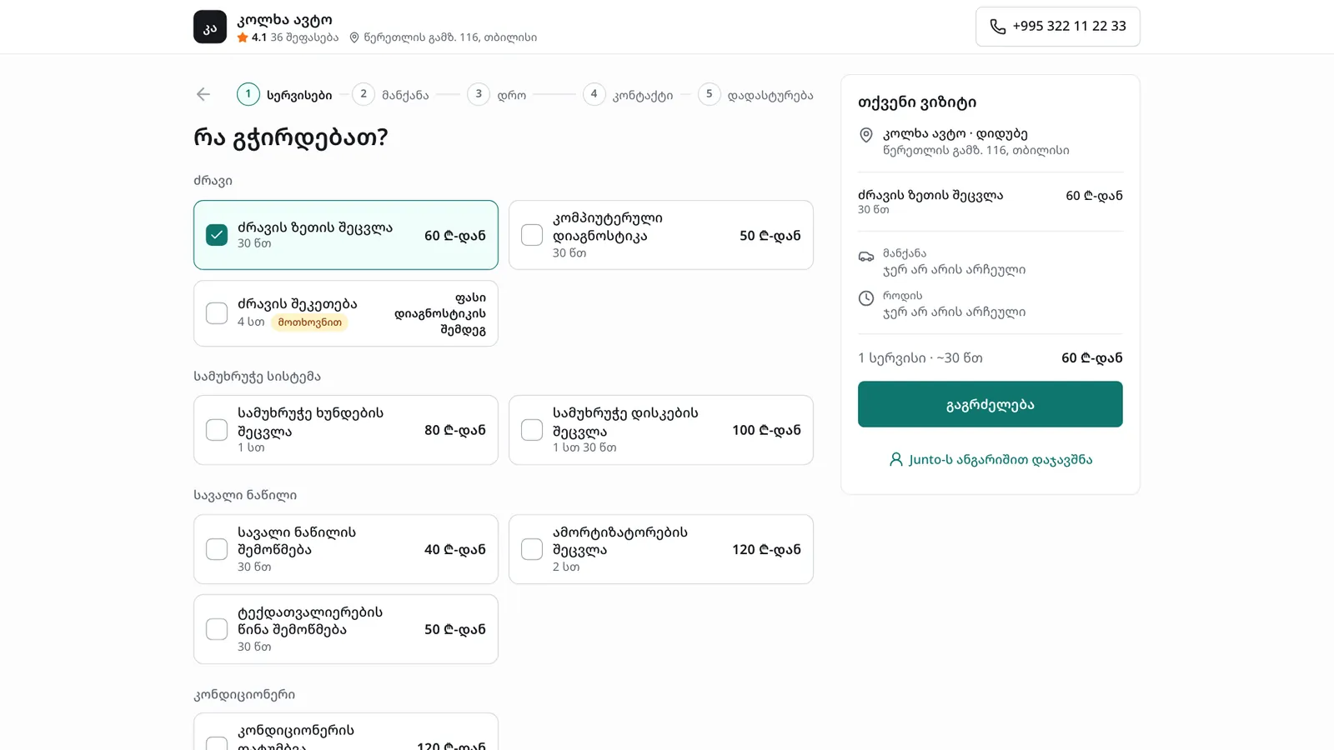The width and height of the screenshot is (1334, 750).
Task: Click the სამუხრუჭე სისტემა section heading
Action: click(x=257, y=376)
